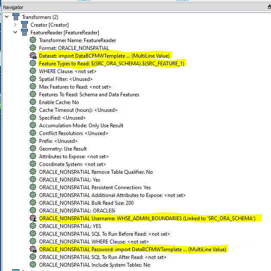Click gear icon beside Remove Table Qualifier
This screenshot has height=271, width=271.
[33, 172]
